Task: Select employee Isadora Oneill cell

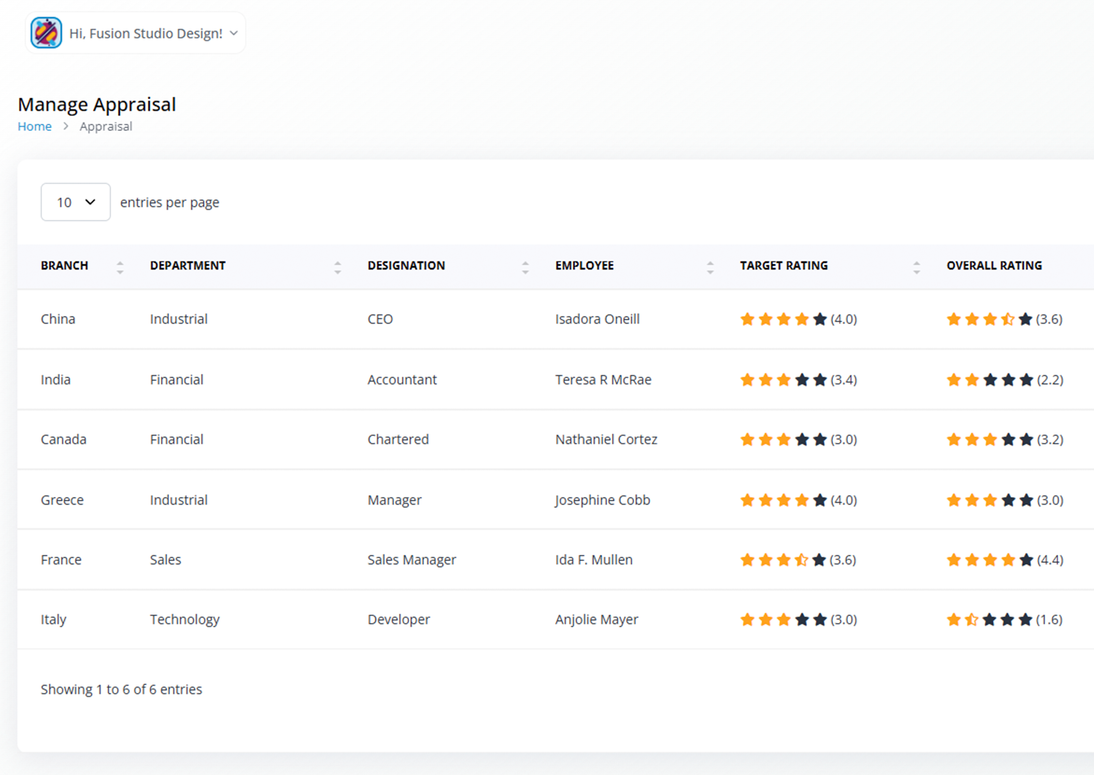Action: click(597, 319)
